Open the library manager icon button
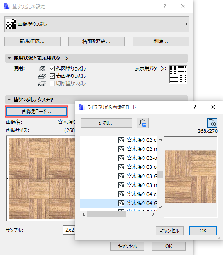 pyautogui.click(x=143, y=123)
